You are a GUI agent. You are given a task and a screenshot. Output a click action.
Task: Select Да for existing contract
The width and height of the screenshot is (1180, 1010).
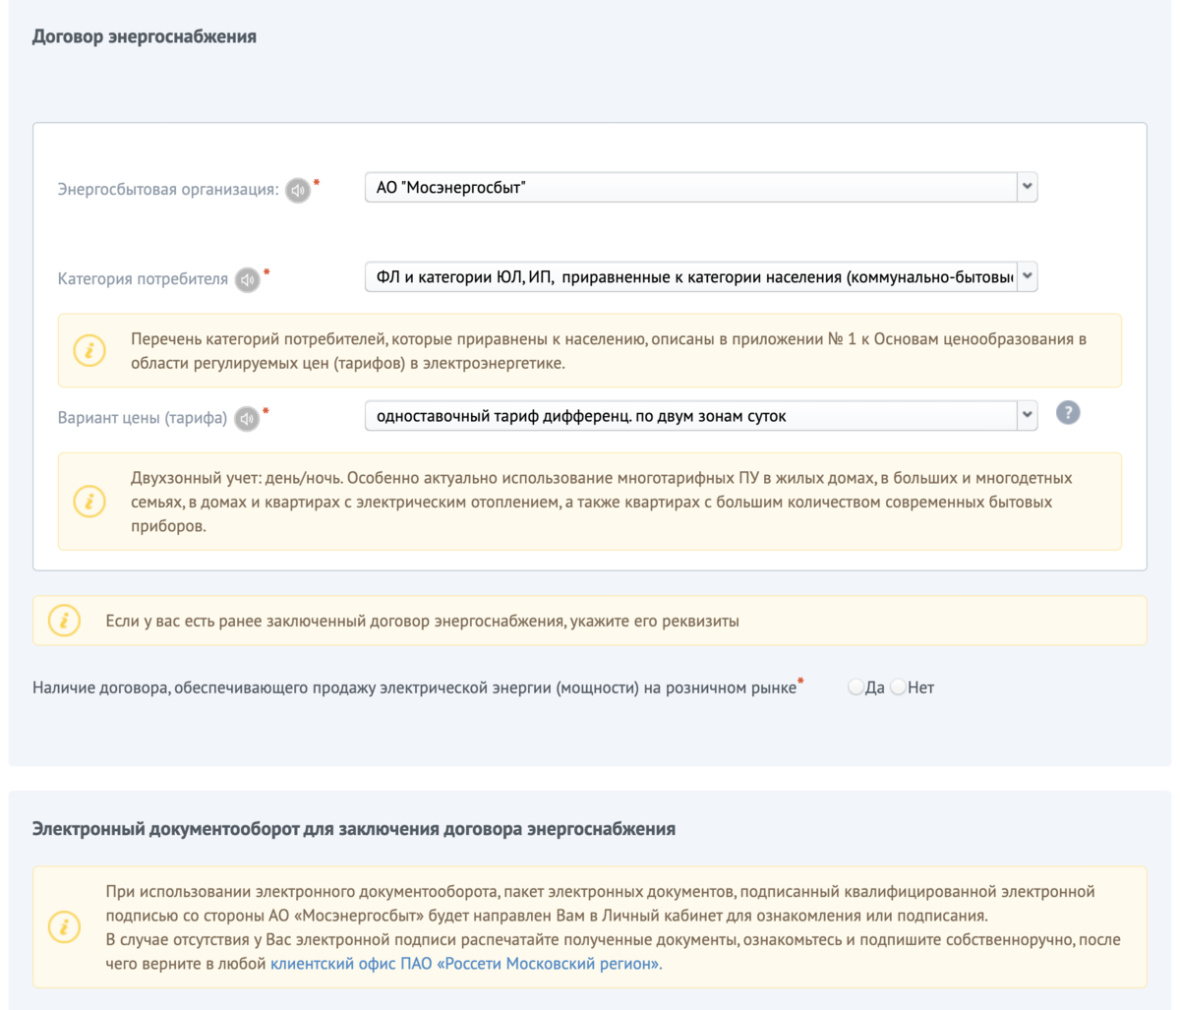(855, 687)
